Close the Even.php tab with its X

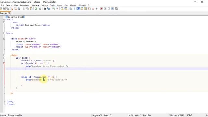9,13
